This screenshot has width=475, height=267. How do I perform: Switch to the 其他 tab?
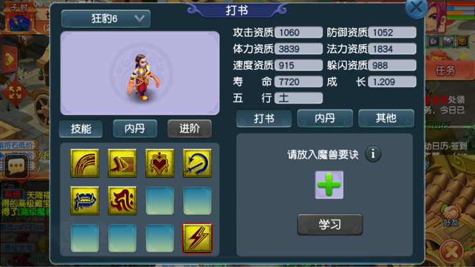coord(386,118)
